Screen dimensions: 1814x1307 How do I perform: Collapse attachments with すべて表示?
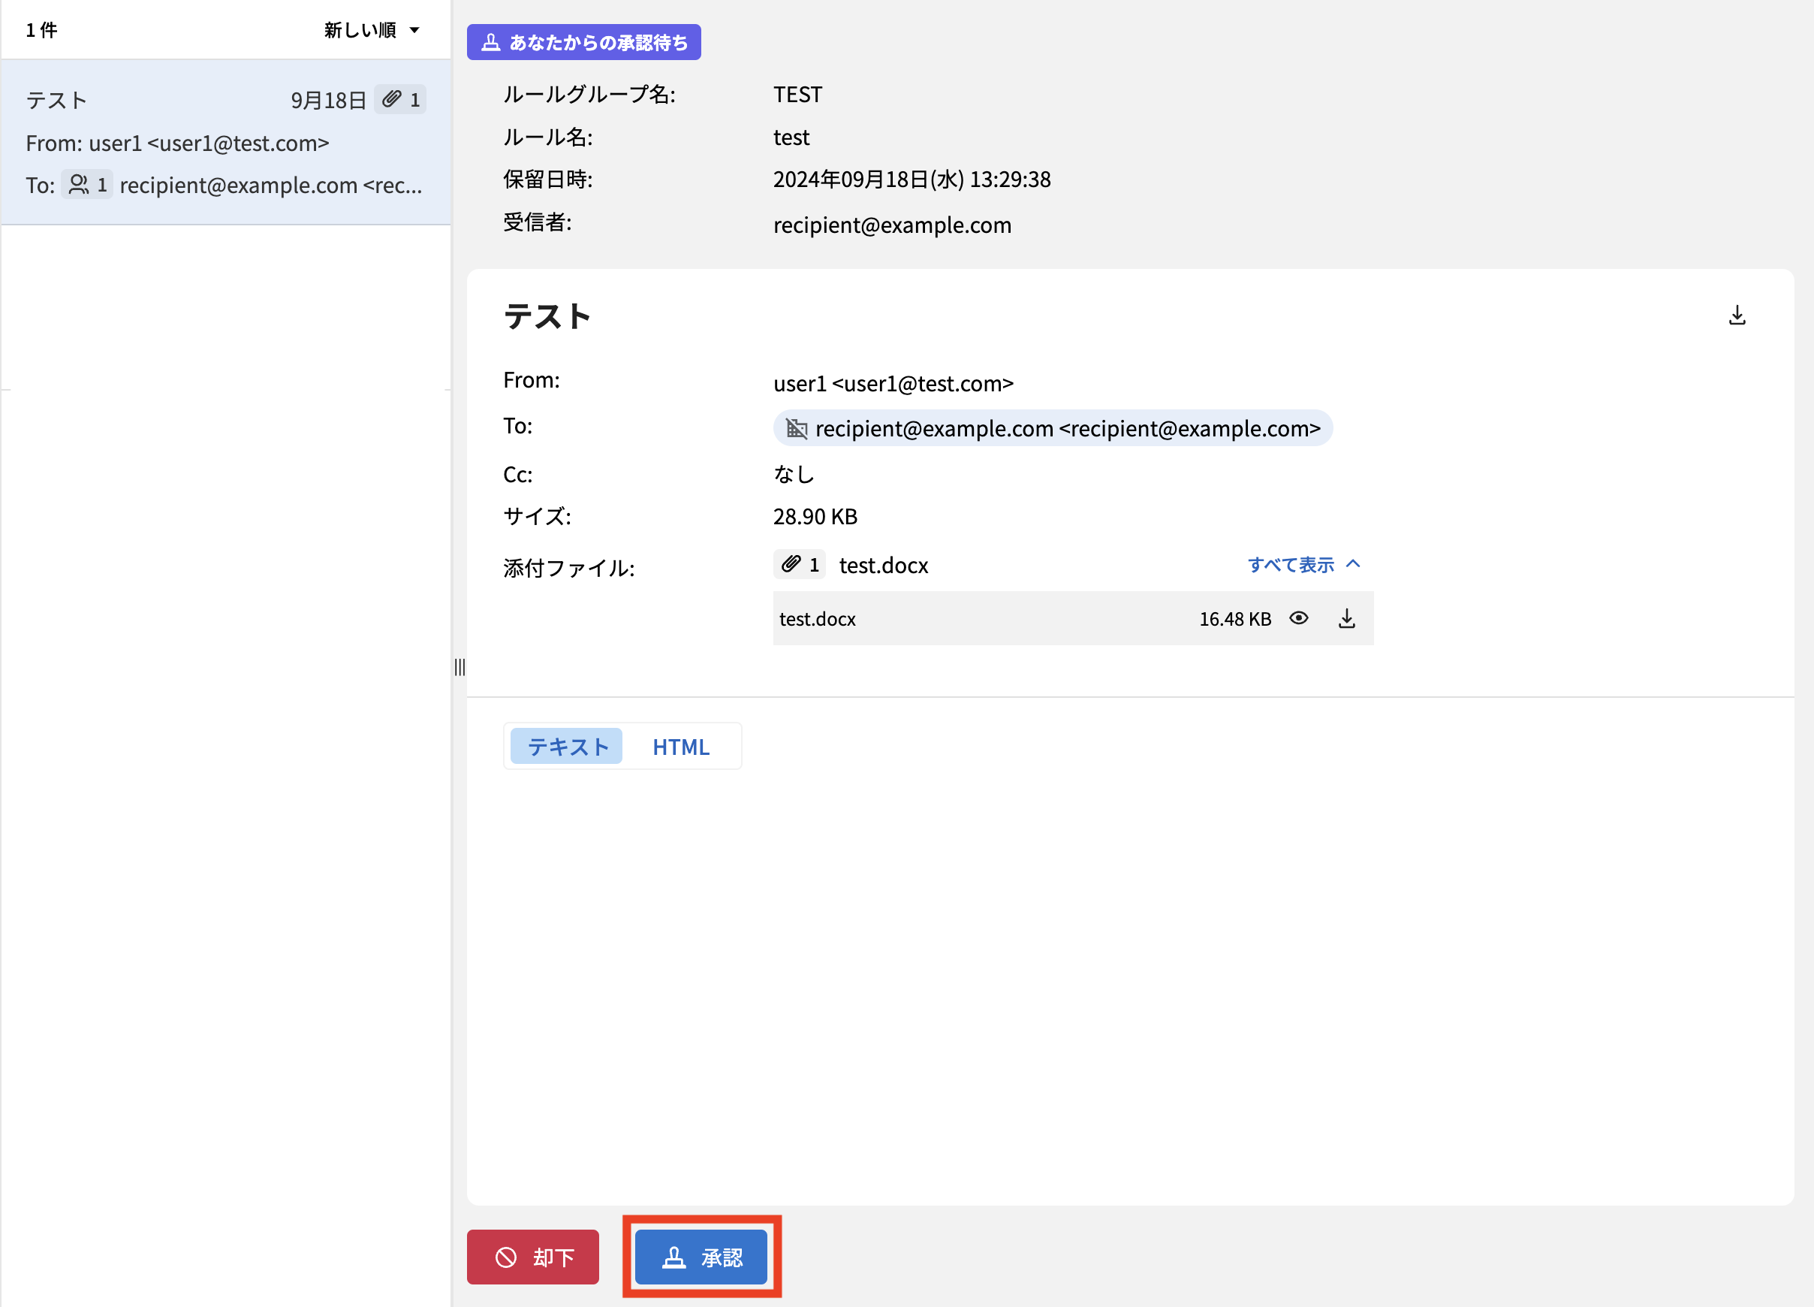pos(1303,564)
